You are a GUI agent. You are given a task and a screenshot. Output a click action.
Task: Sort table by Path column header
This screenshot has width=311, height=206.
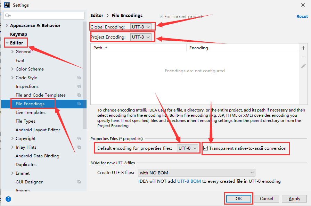coord(138,48)
